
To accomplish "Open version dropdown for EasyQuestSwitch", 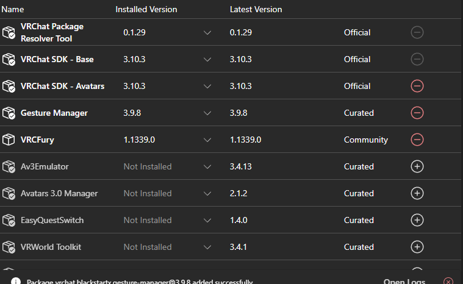I will pyautogui.click(x=207, y=221).
